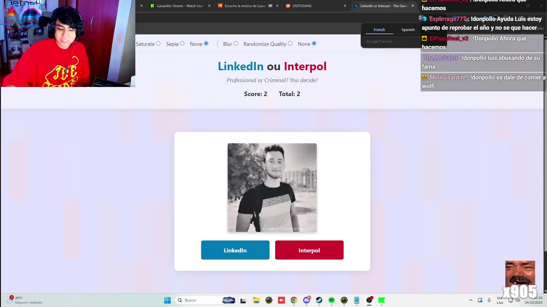
Task: Open Steam from the taskbar
Action: click(319, 300)
